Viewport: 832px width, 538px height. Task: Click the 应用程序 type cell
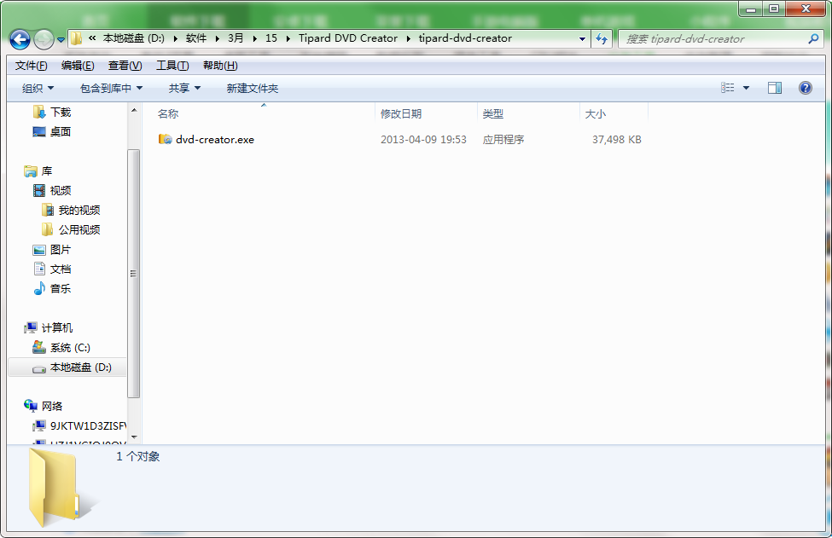click(x=503, y=140)
